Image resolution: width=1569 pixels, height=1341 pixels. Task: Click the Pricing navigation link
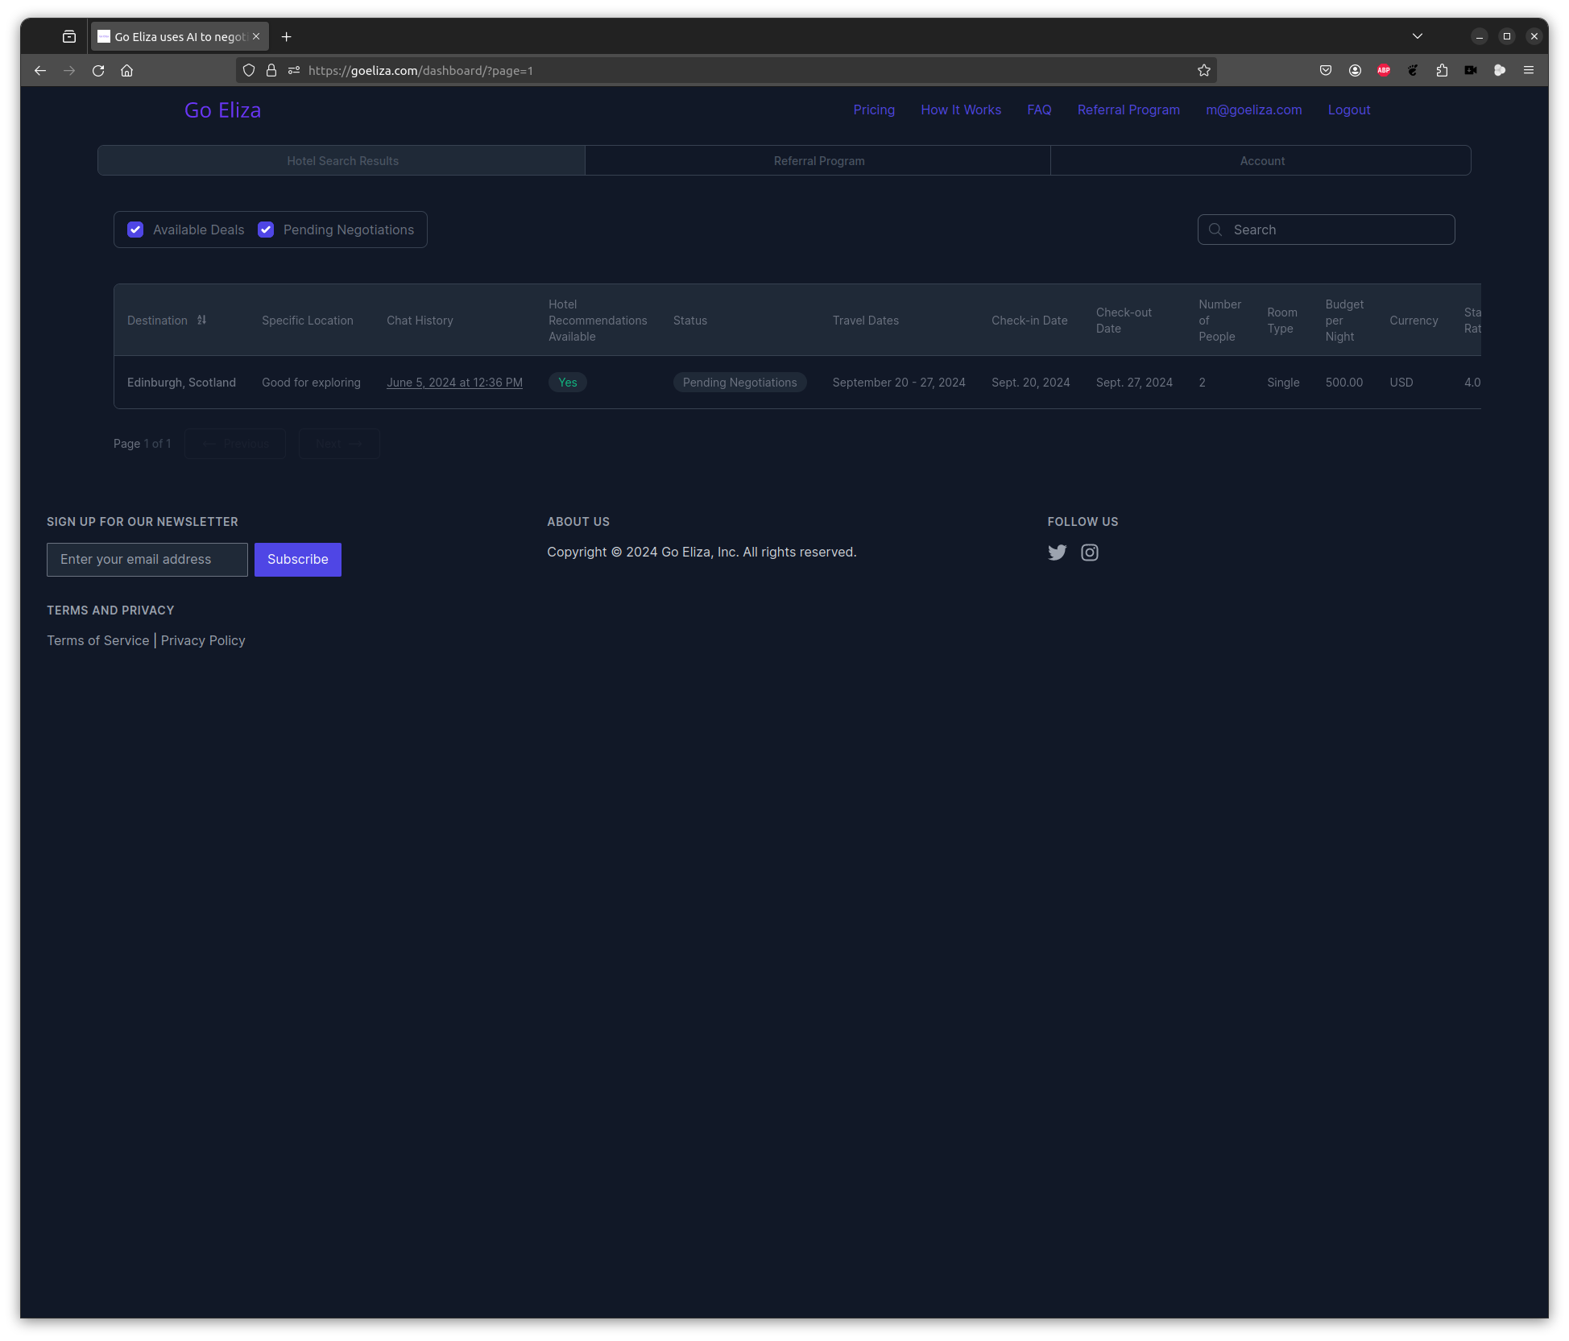(874, 110)
